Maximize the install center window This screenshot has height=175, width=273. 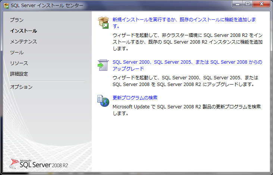tap(247, 4)
